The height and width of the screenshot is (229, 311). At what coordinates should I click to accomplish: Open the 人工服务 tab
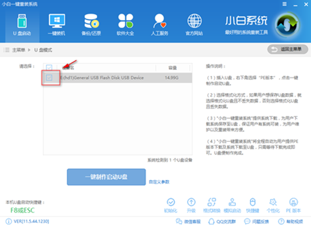pyautogui.click(x=160, y=25)
